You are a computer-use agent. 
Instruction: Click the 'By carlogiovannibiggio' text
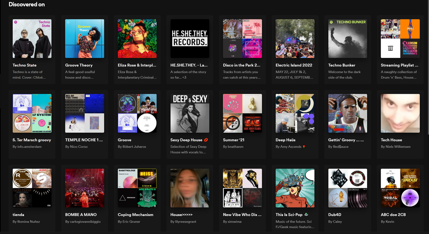point(83,222)
